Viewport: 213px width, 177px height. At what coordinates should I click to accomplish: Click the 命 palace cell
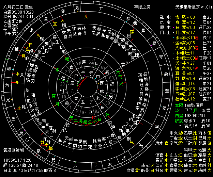[x=67, y=103]
